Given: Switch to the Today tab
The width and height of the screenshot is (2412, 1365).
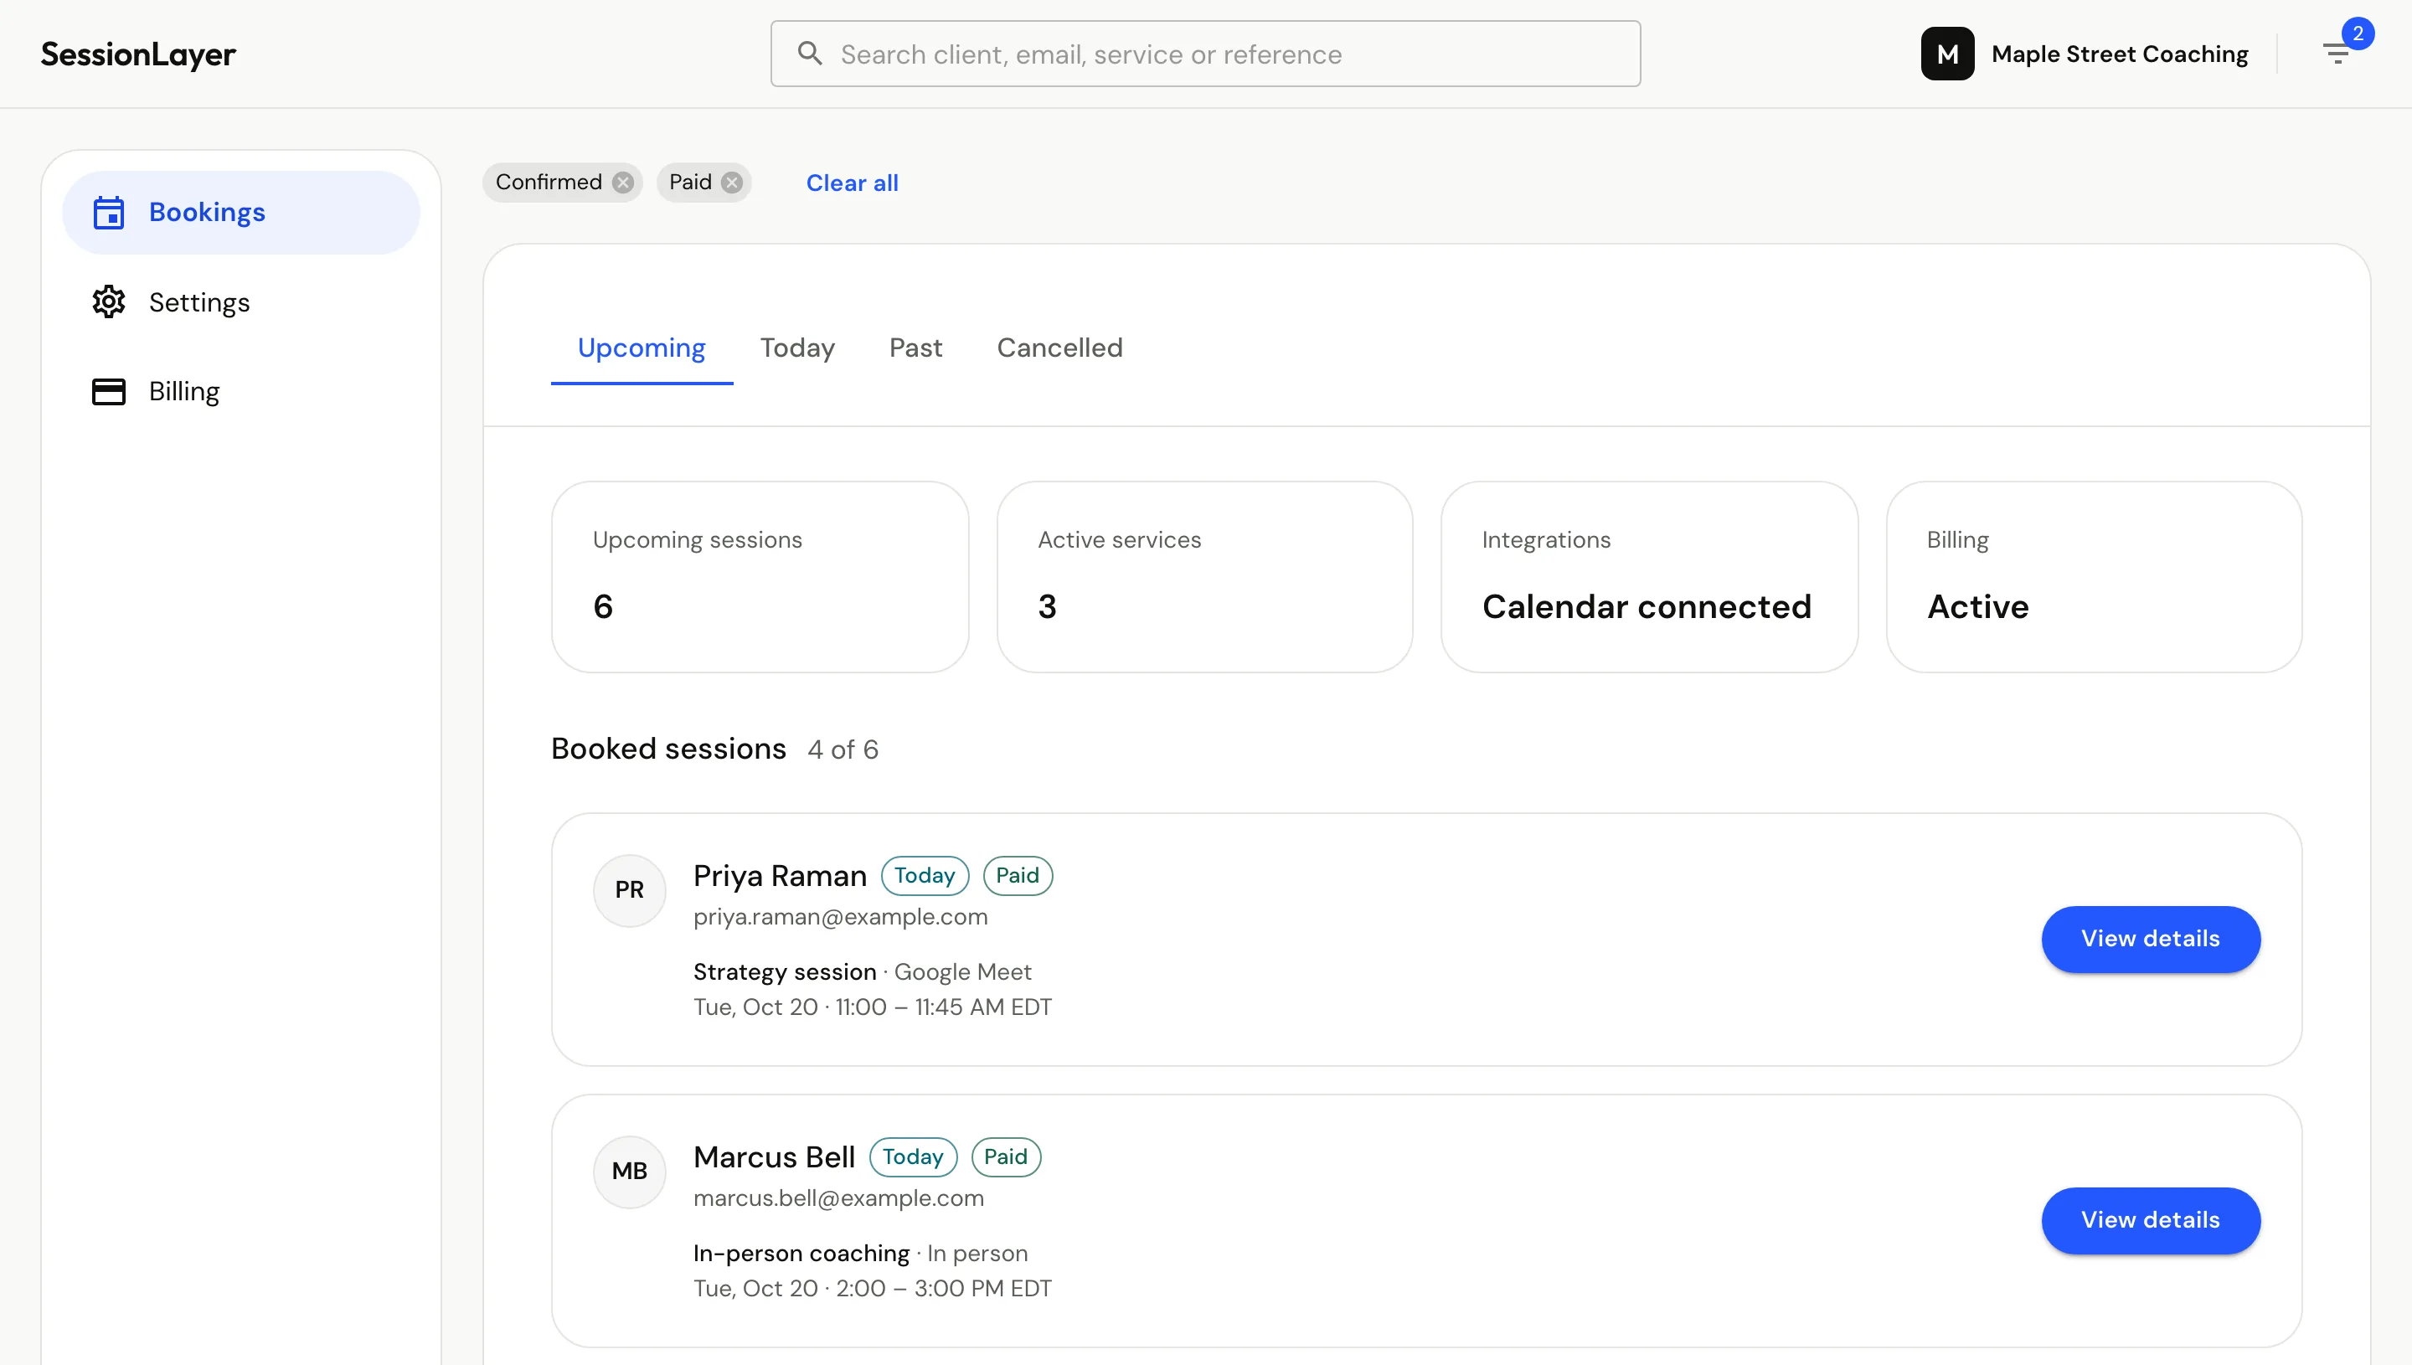Looking at the screenshot, I should pyautogui.click(x=796, y=348).
